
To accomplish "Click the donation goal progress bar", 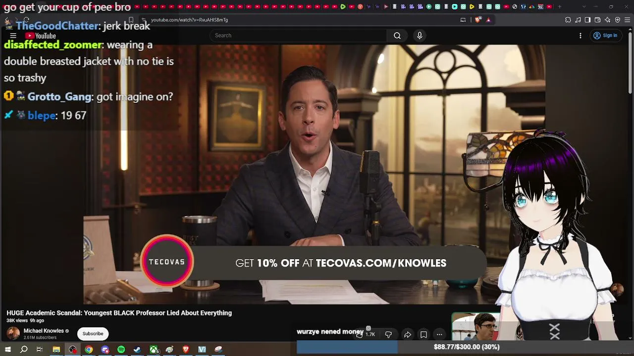I will click(466, 347).
